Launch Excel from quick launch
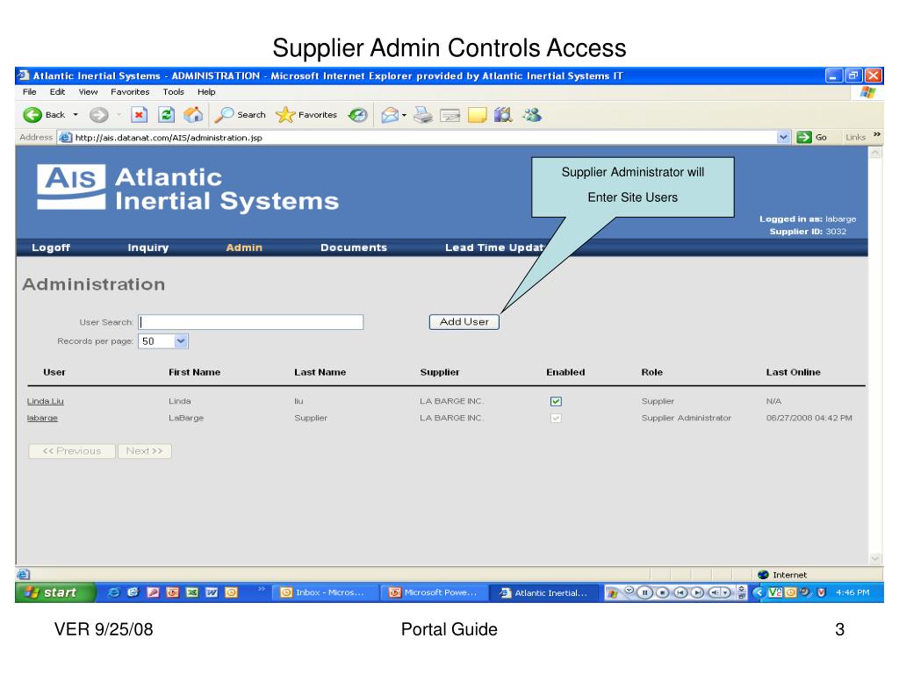This screenshot has height=674, width=899. 192,592
